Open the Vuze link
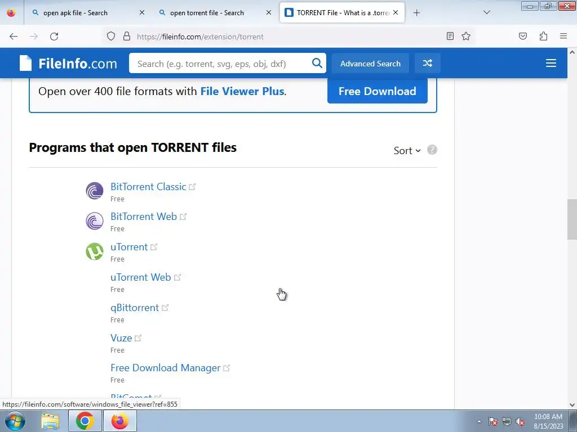 (121, 337)
